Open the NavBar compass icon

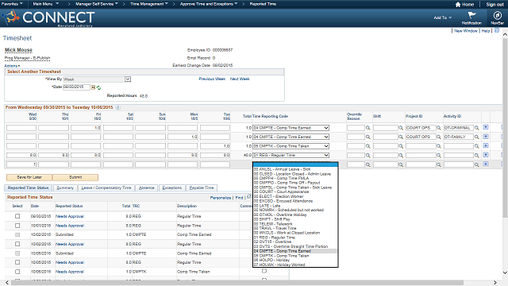tap(497, 15)
